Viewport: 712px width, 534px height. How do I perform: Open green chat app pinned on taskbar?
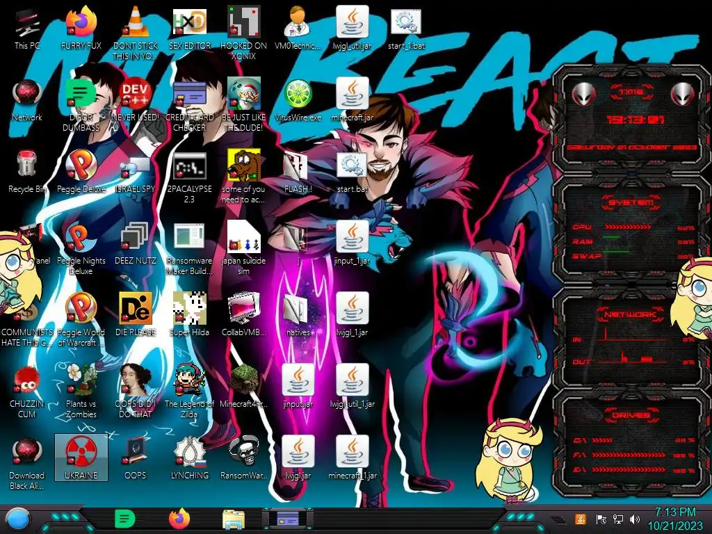click(125, 519)
